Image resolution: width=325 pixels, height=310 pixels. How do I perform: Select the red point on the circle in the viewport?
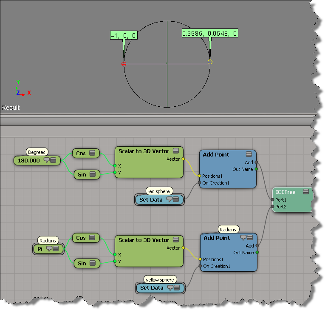[124, 64]
